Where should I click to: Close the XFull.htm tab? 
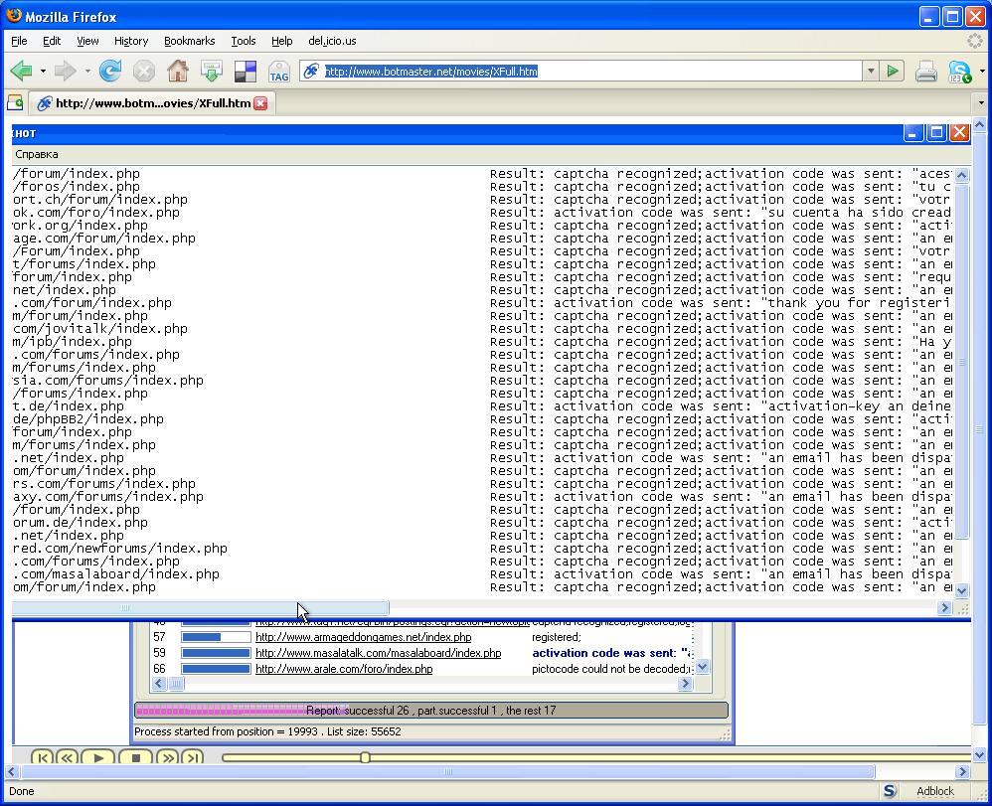(x=260, y=103)
